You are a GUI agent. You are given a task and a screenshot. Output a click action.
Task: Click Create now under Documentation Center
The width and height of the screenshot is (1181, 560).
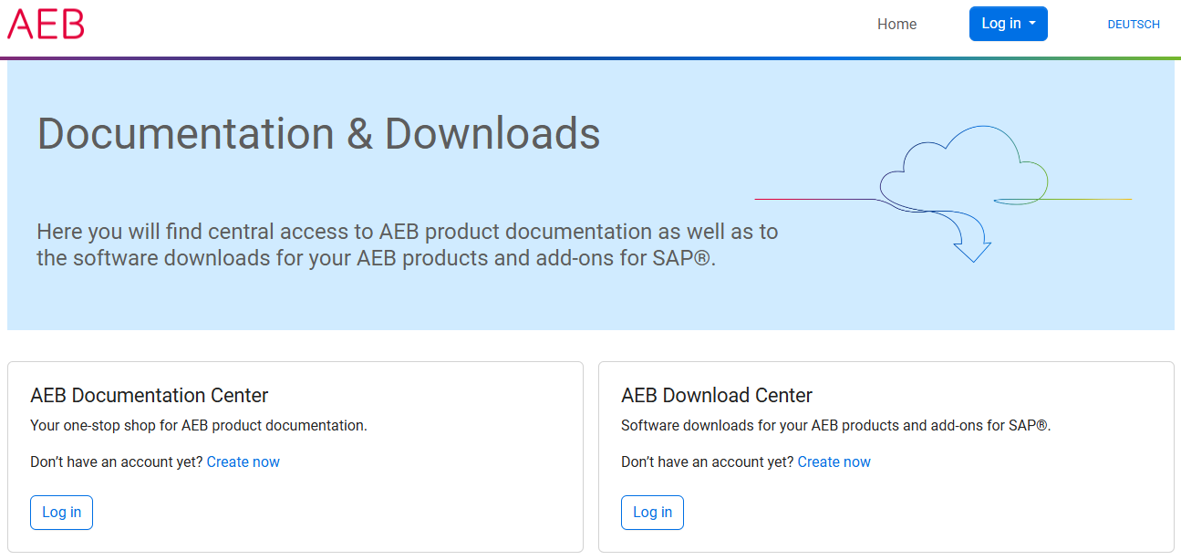click(243, 461)
